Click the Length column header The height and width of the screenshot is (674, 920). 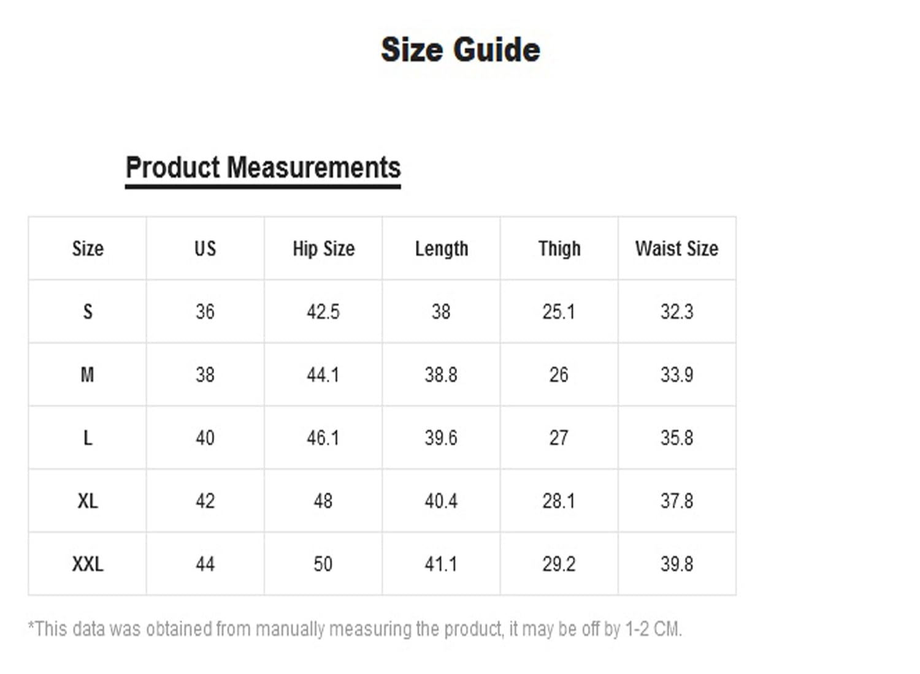coord(441,249)
